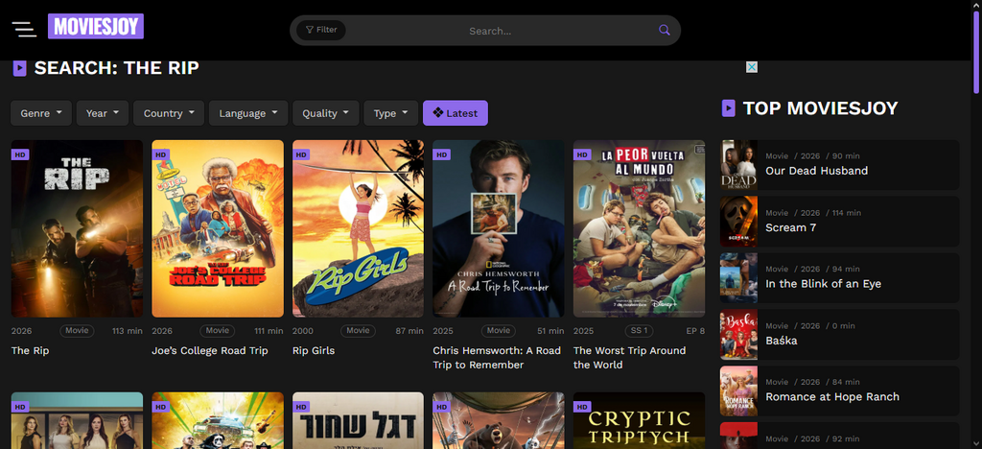Image resolution: width=982 pixels, height=449 pixels.
Task: Close the ad via AdChoices icon
Action: [x=752, y=67]
